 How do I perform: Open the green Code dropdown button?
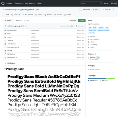pos(82,20)
